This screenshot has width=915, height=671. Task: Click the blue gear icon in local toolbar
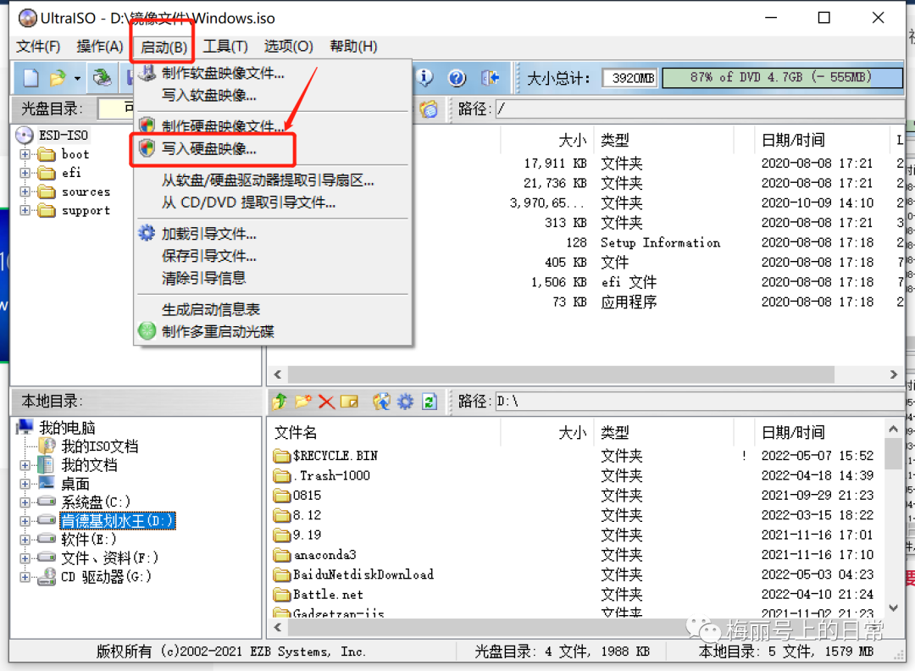click(x=405, y=402)
